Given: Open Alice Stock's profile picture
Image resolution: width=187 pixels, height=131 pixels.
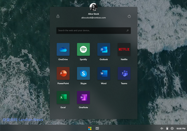Looking at the screenshot, I should pyautogui.click(x=93, y=7).
